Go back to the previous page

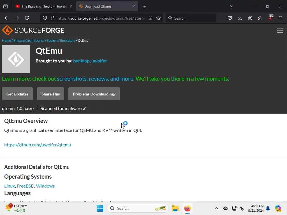click(x=7, y=18)
